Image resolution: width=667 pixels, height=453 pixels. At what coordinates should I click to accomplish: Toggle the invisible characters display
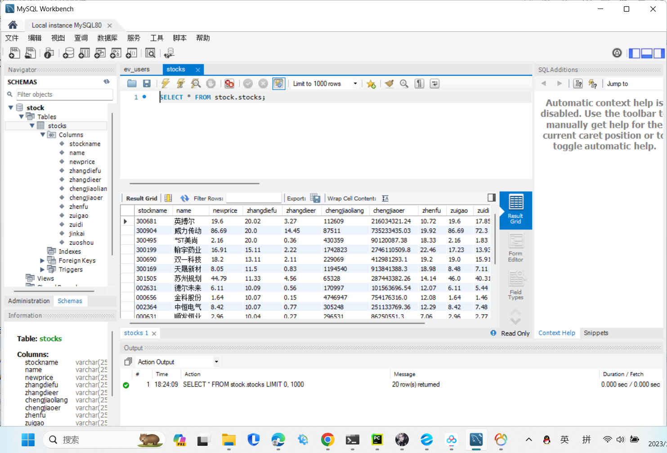[x=419, y=84]
